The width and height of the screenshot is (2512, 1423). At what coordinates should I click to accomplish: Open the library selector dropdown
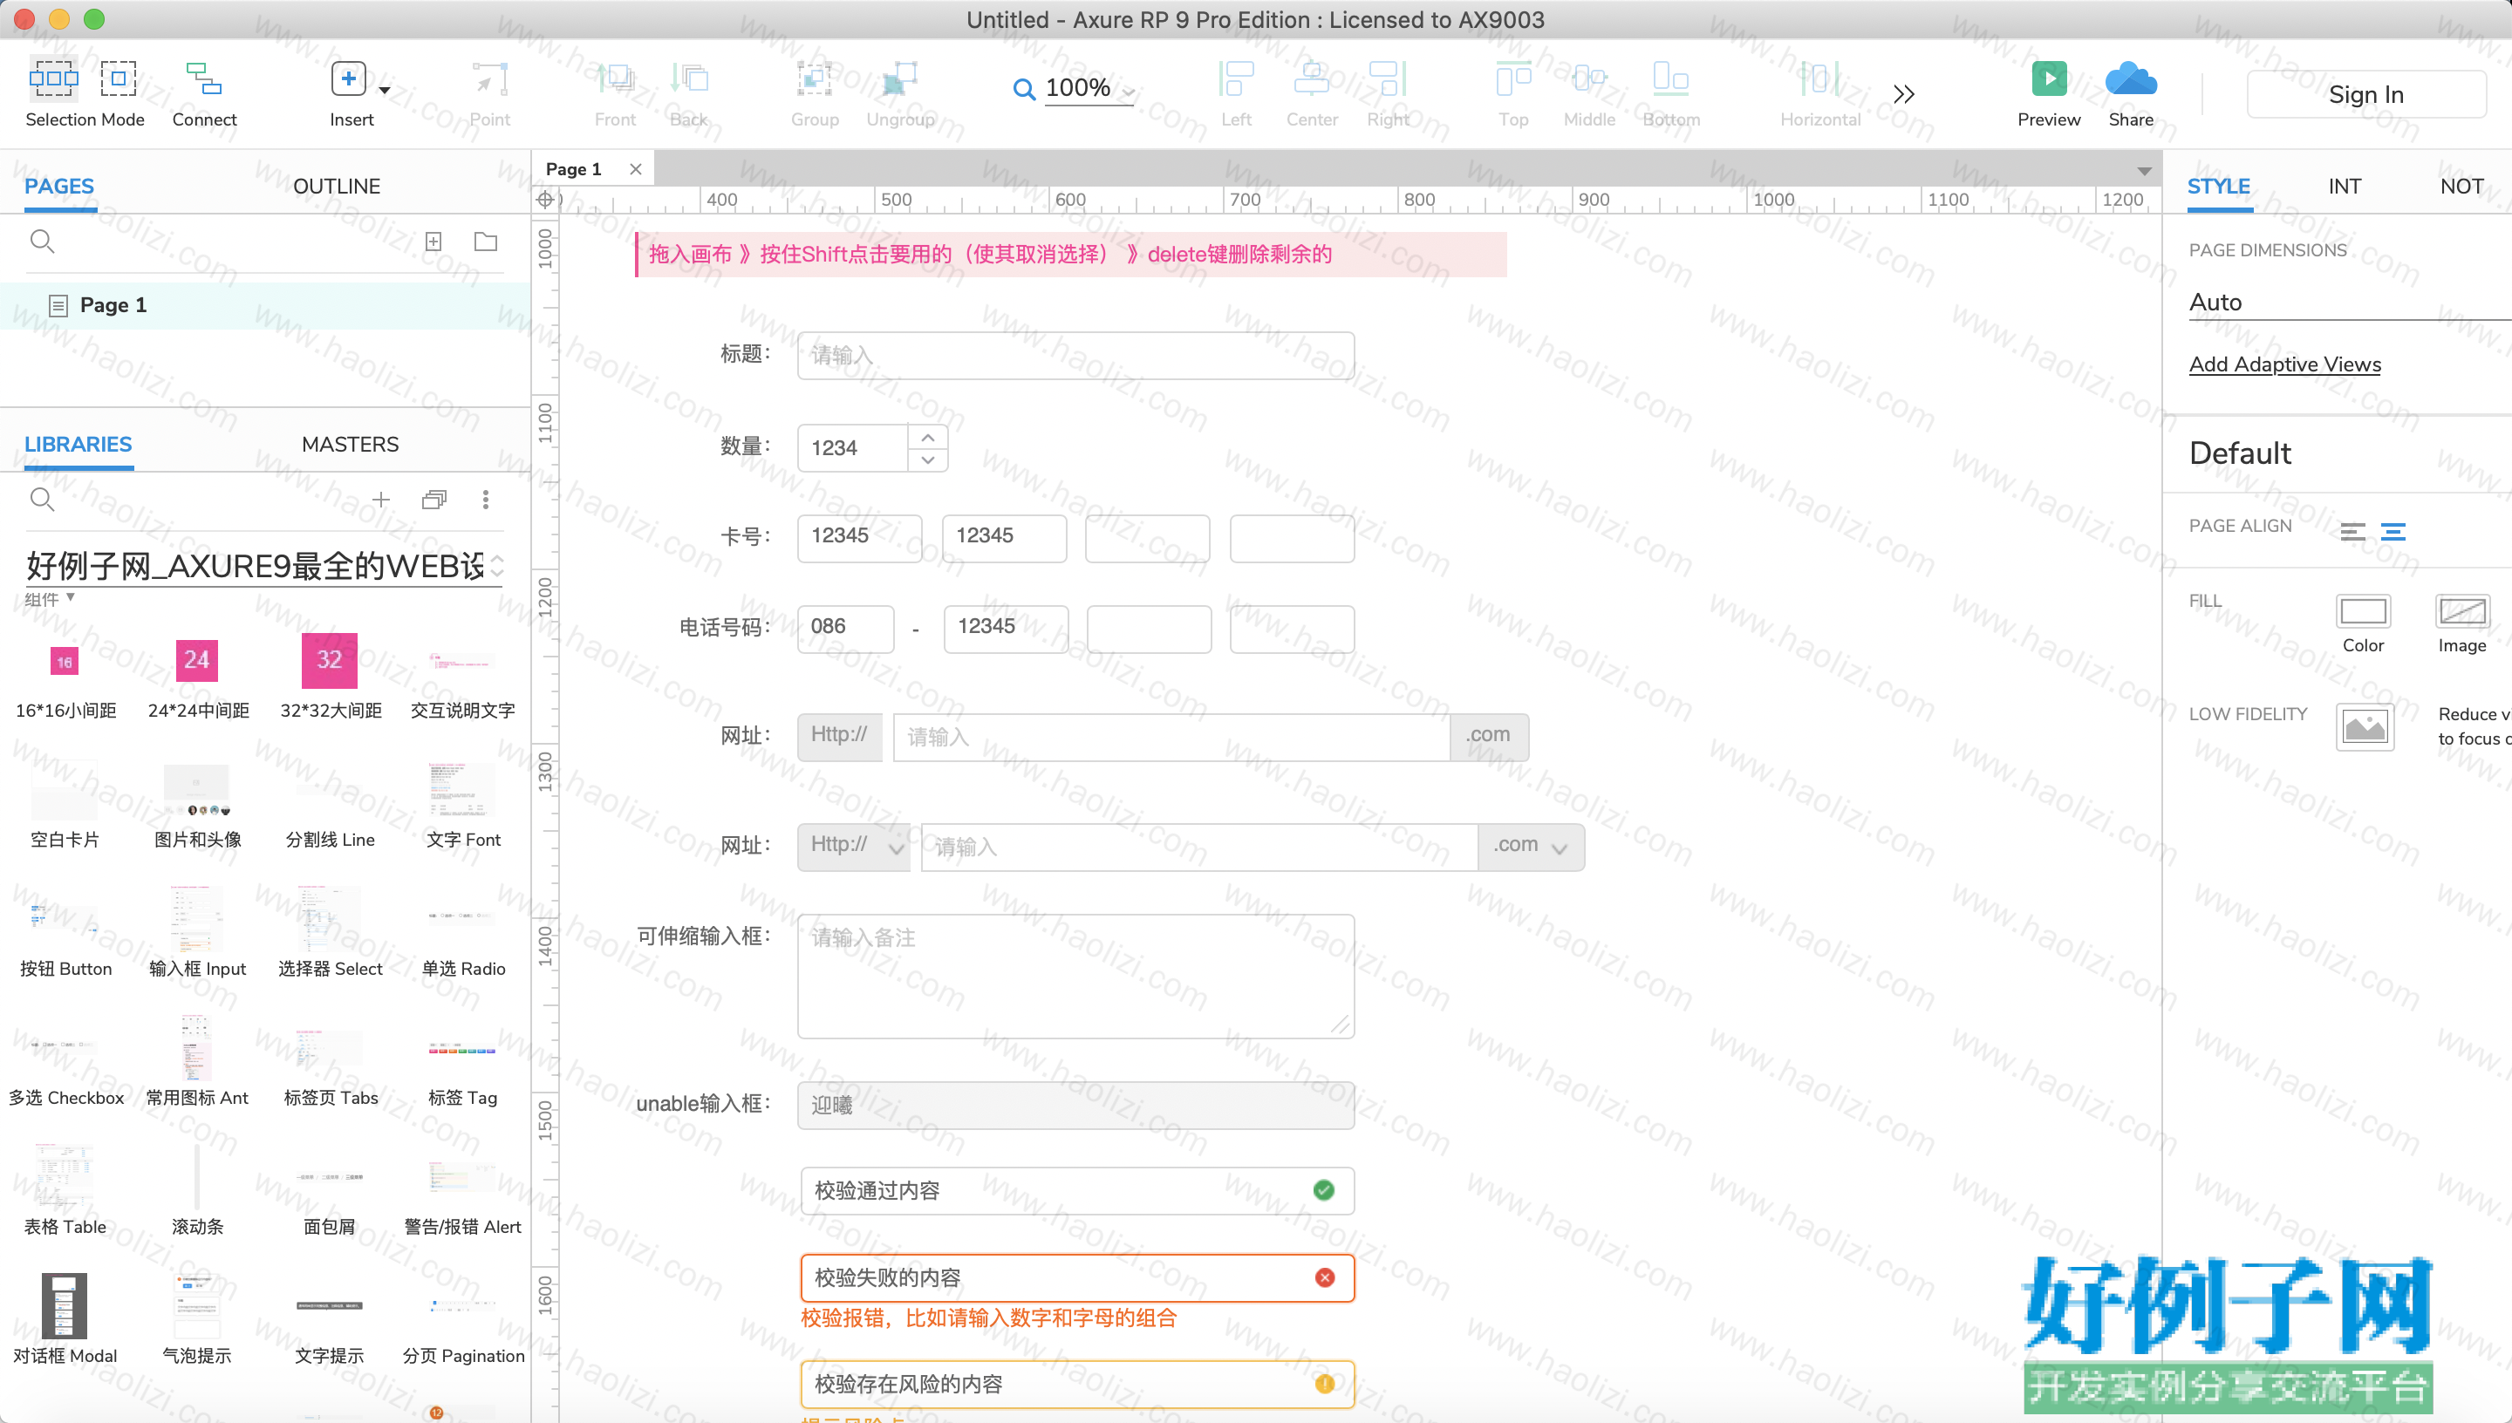[496, 565]
